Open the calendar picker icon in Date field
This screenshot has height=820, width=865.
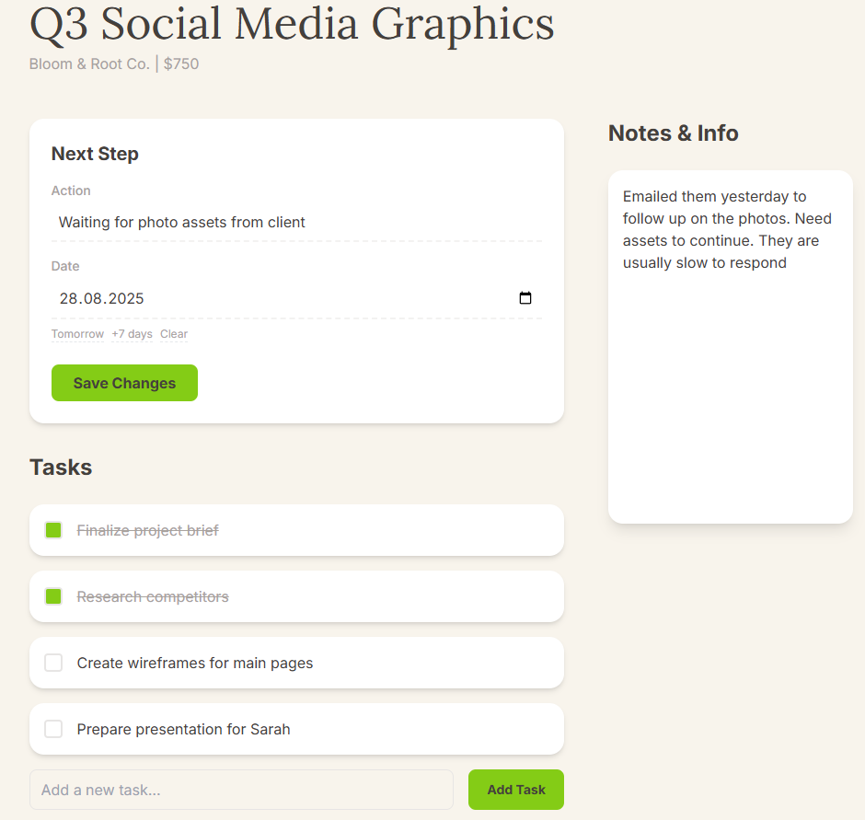[525, 298]
